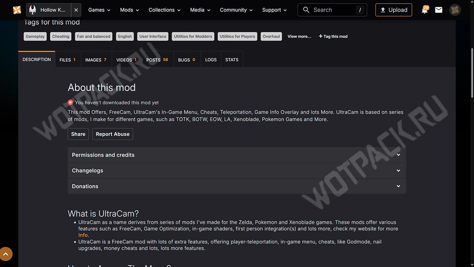This screenshot has height=267, width=474.
Task: Open the user profile avatar
Action: [x=455, y=10]
